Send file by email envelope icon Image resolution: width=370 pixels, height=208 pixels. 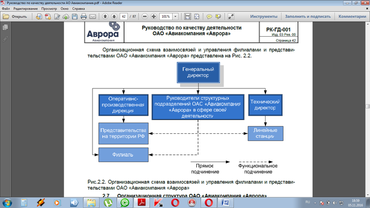coord(93,16)
